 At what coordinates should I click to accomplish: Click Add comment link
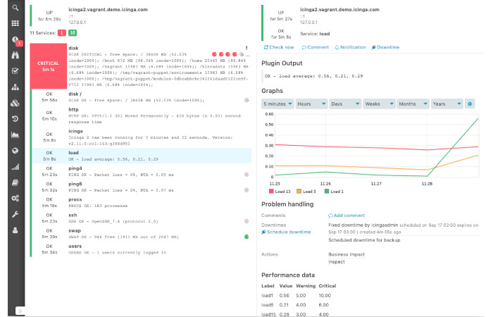(x=347, y=216)
